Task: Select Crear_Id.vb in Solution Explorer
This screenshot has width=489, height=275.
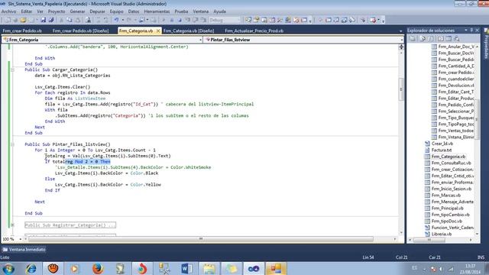Action: (442, 144)
